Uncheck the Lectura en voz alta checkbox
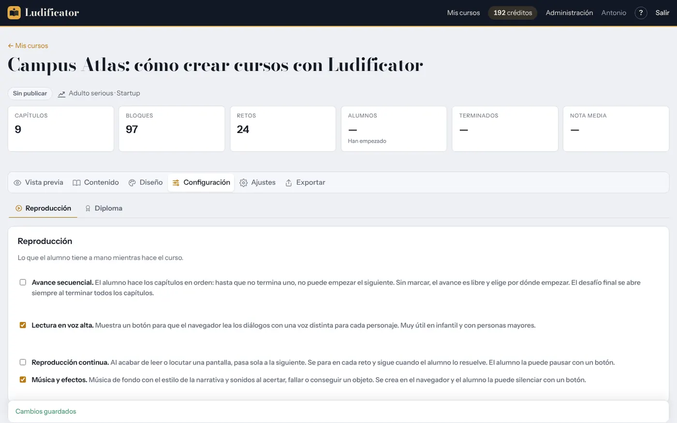Image resolution: width=677 pixels, height=423 pixels. (x=23, y=325)
